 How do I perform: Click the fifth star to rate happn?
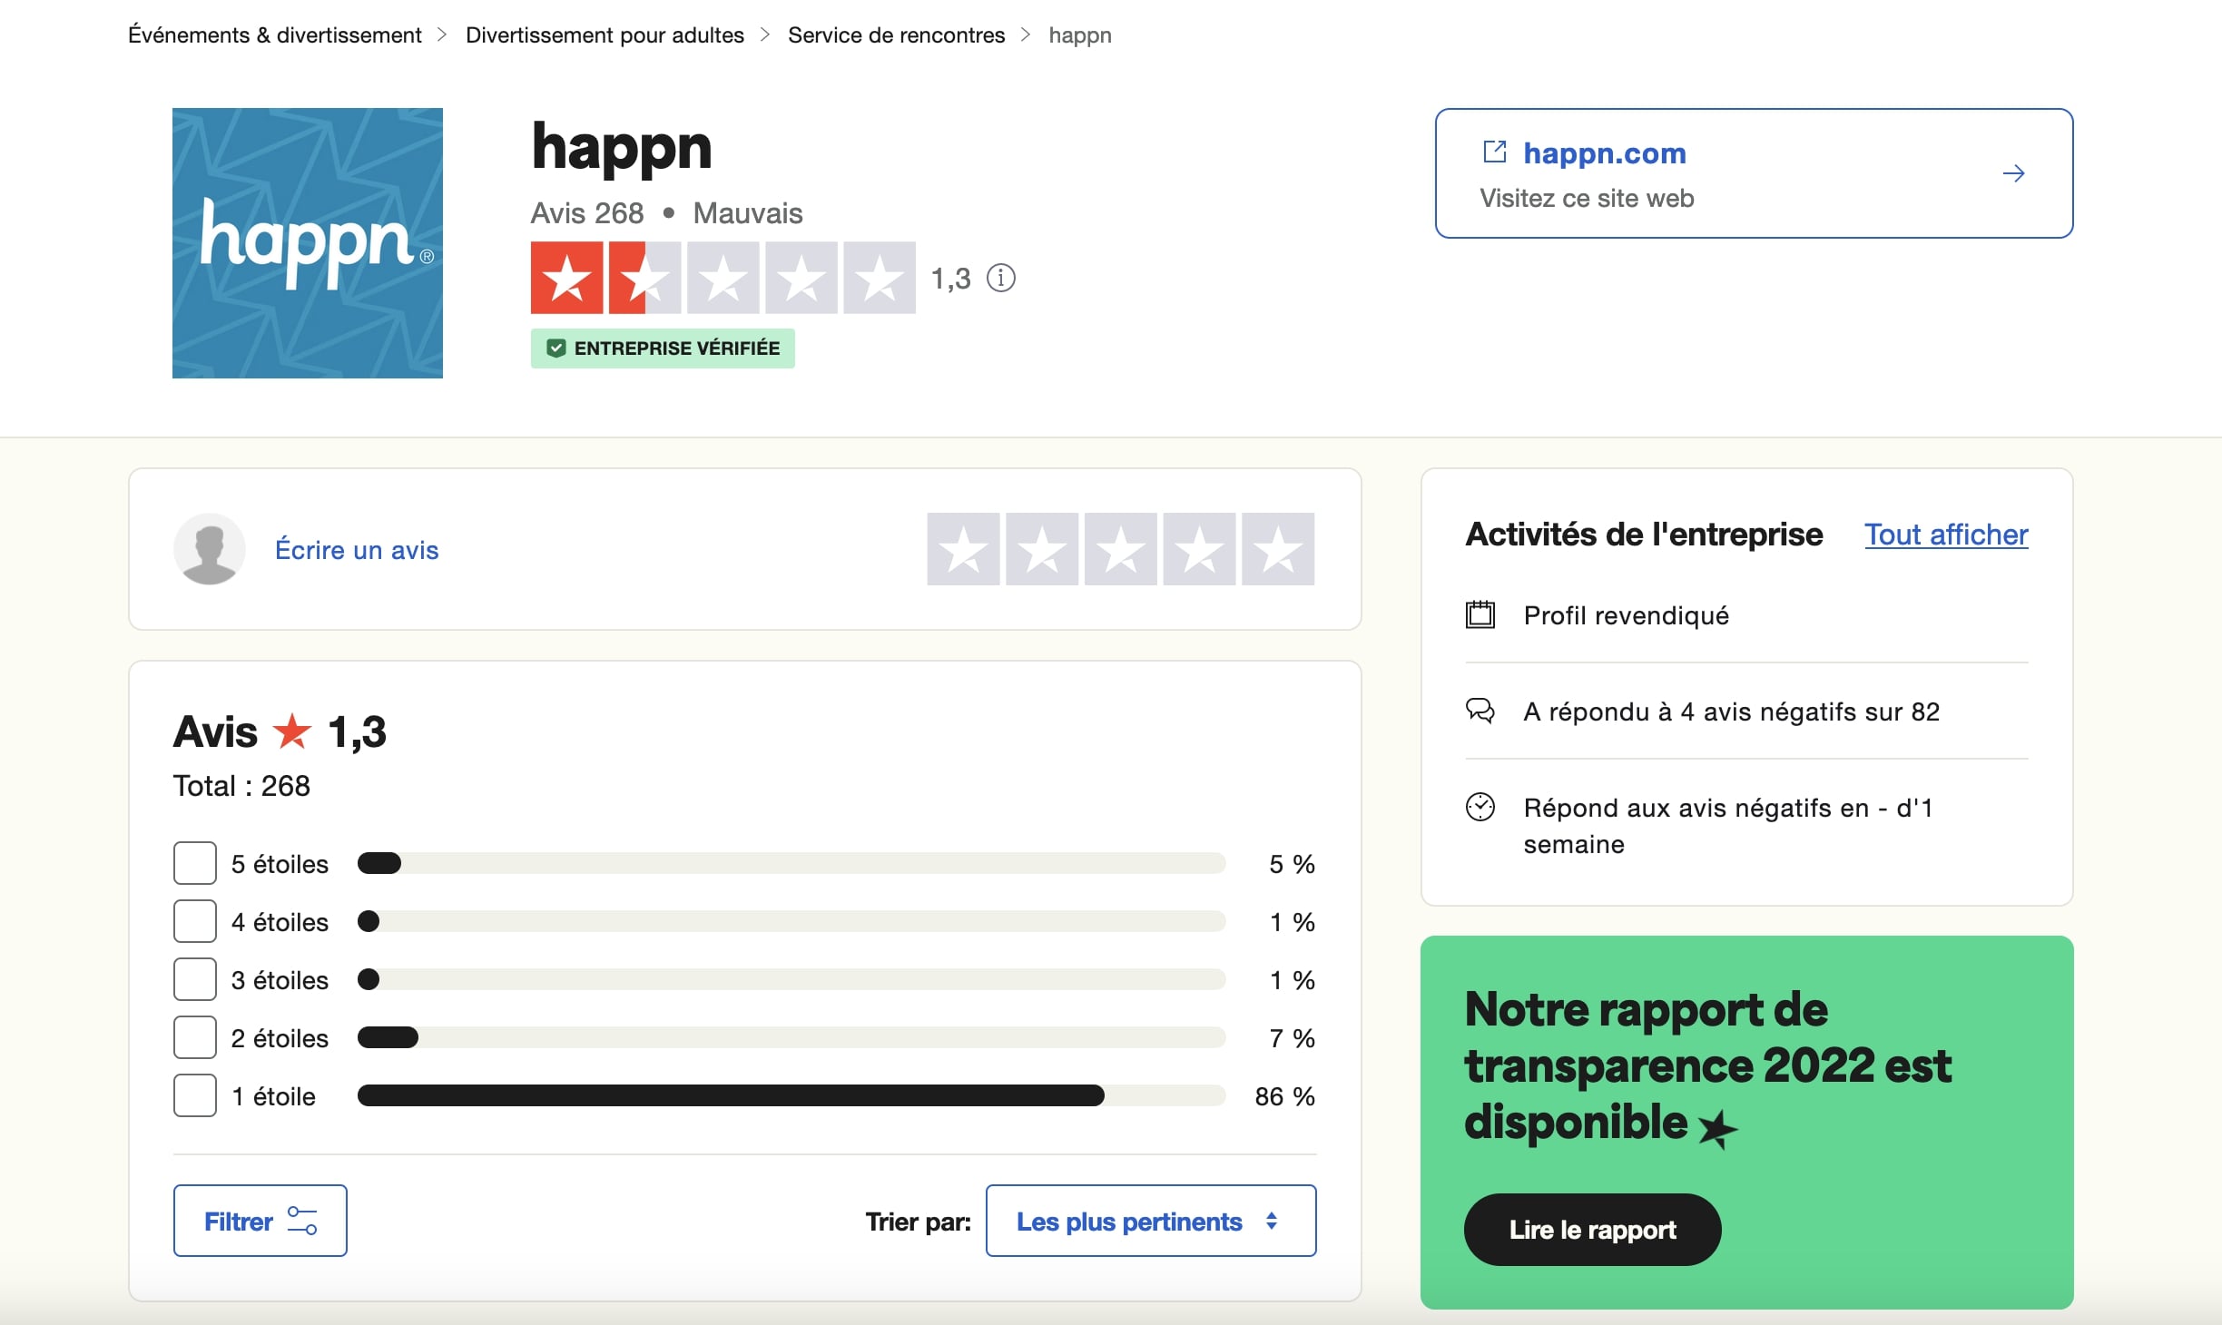pos(1278,548)
